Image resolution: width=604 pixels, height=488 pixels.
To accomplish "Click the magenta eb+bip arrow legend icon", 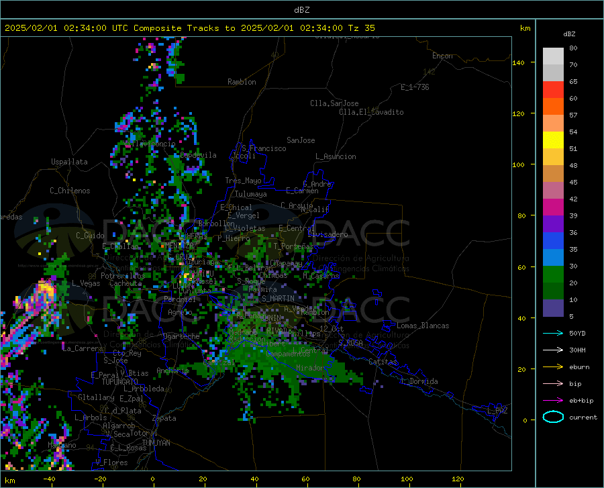I will [x=553, y=401].
